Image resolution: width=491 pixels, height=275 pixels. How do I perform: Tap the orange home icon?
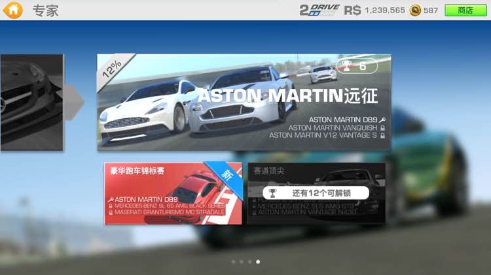(x=13, y=10)
